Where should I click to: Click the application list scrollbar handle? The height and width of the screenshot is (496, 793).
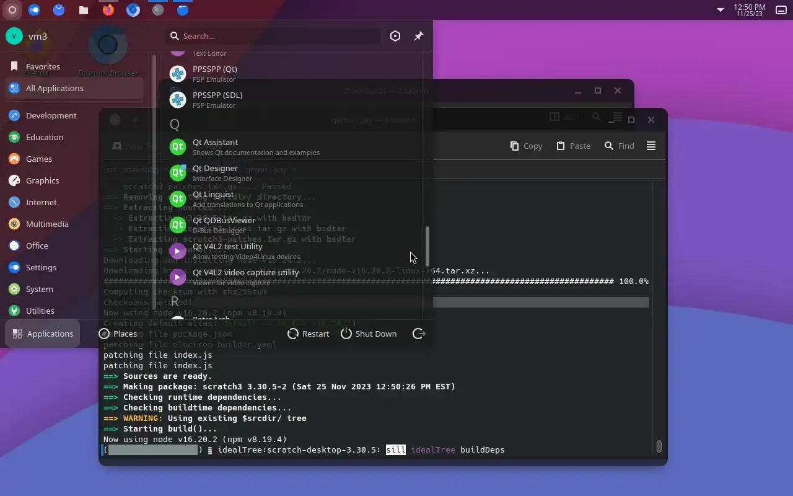click(x=427, y=246)
